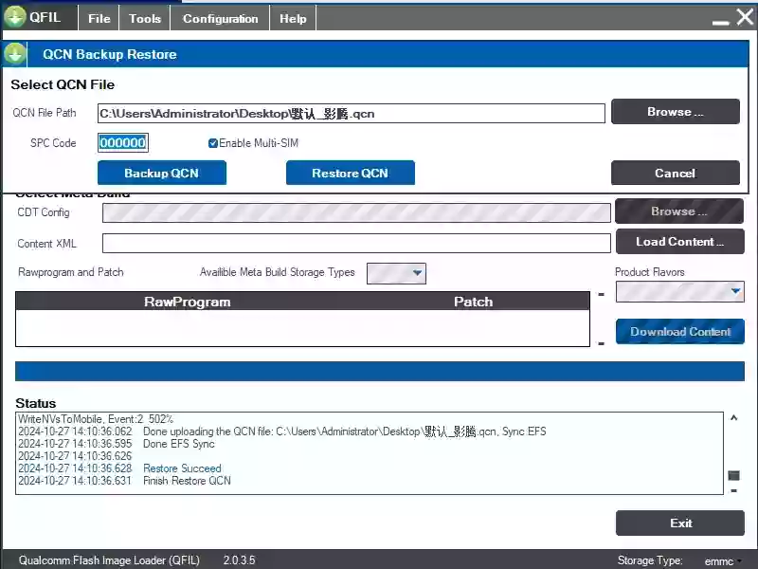
Task: Toggle the Enable Multi-SIM checkbox
Action: 213,143
